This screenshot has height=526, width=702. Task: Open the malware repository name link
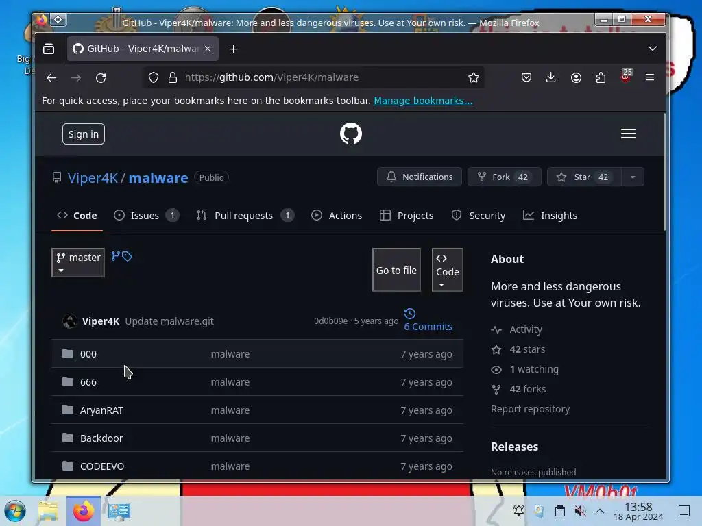tap(158, 177)
